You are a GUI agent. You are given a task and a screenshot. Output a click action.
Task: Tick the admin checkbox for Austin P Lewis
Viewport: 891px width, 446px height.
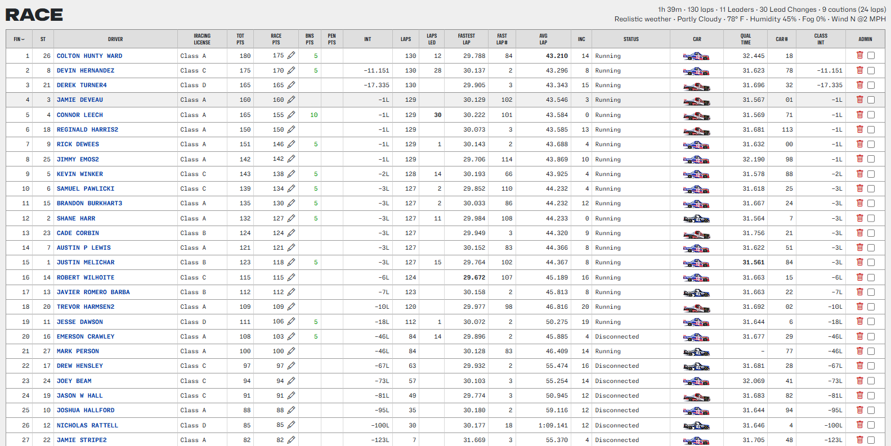coord(871,247)
